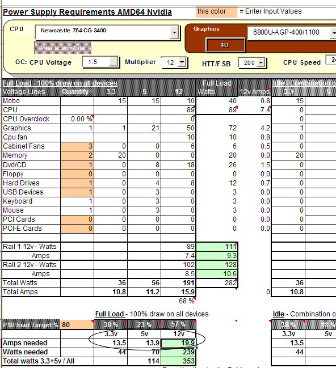Click the green Total watts 353 cell
The width and height of the screenshot is (336, 368).
178,361
